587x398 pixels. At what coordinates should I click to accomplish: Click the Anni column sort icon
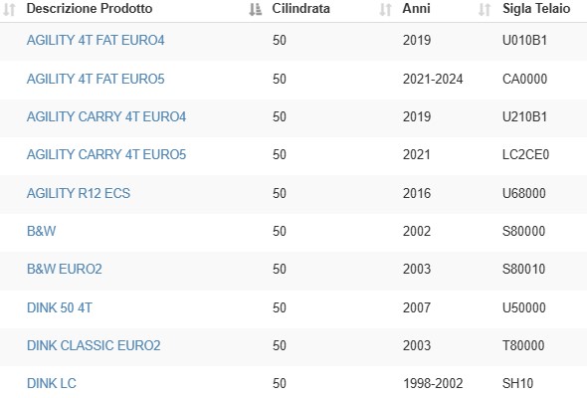485,9
